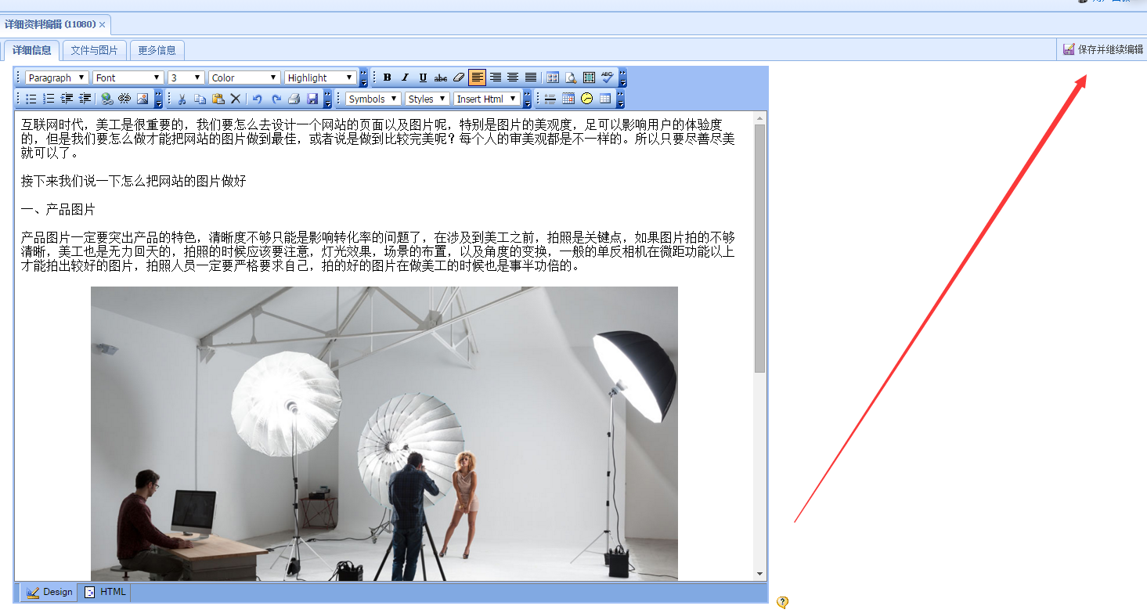Image resolution: width=1147 pixels, height=613 pixels.
Task: Click the undo arrow icon
Action: coord(257,99)
